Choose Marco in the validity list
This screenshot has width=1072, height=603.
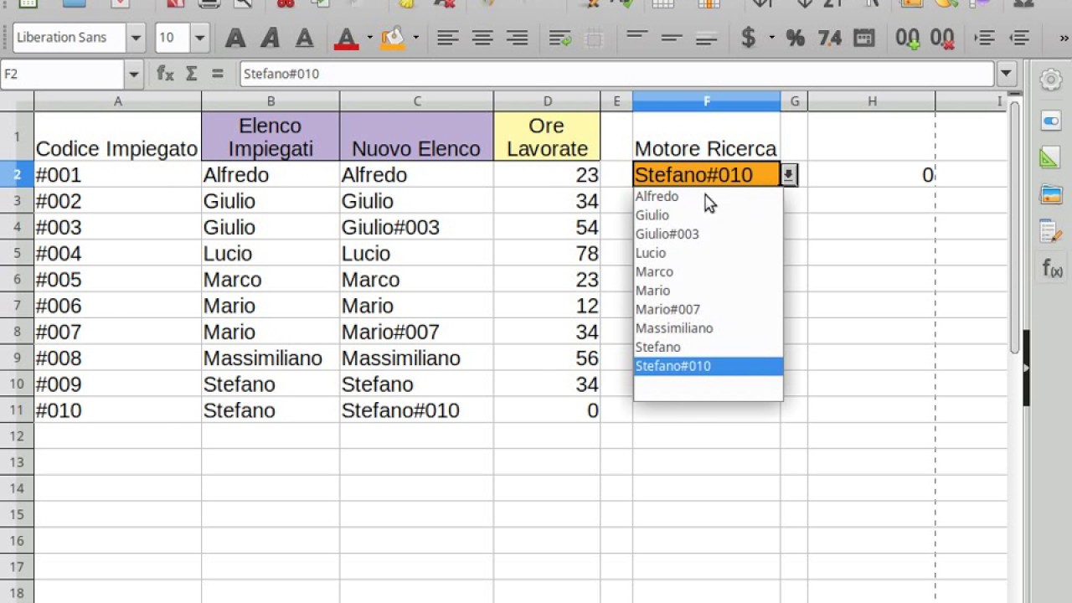[709, 271]
